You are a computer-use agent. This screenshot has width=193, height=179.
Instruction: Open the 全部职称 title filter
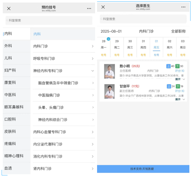tap(178, 31)
